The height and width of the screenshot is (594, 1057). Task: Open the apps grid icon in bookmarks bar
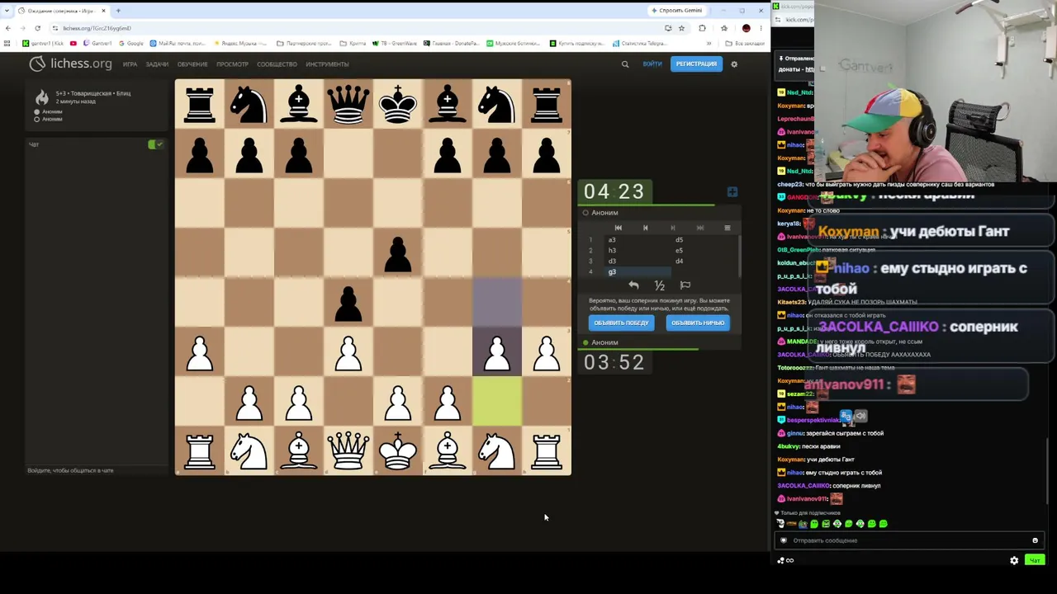[7, 43]
